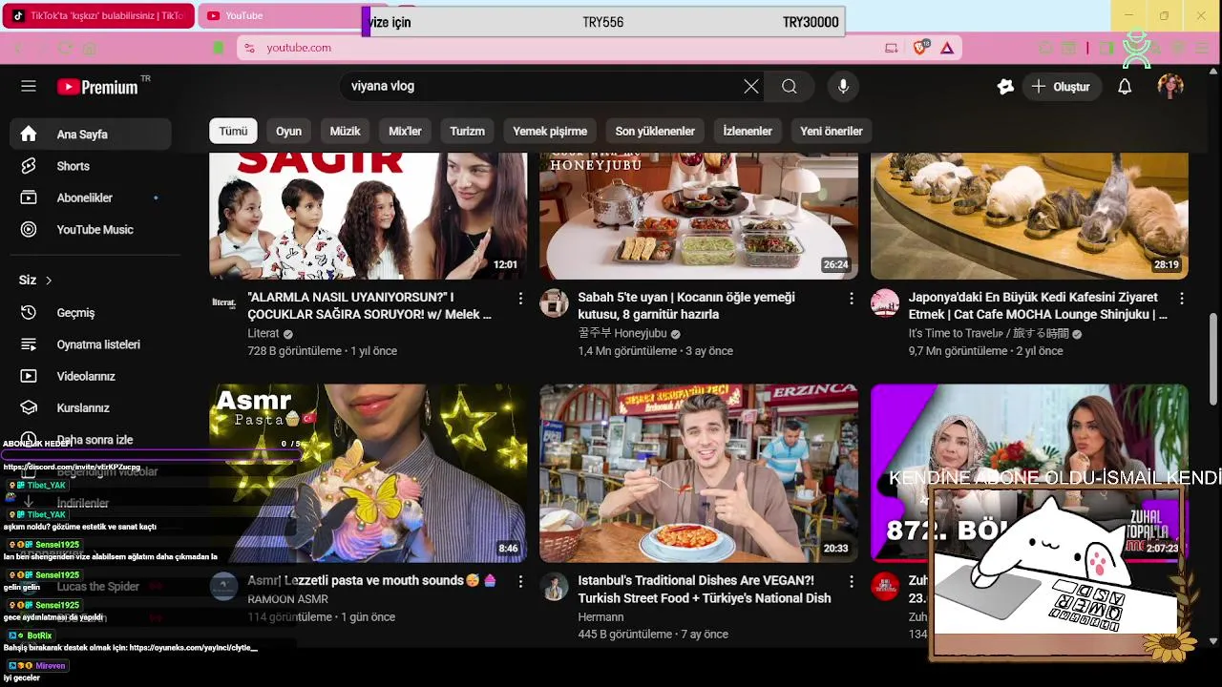
Task: Select the Tümü filter chip
Action: [x=234, y=131]
